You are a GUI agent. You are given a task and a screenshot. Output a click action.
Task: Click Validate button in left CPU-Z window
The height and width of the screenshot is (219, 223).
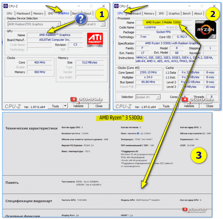[x=78, y=106]
